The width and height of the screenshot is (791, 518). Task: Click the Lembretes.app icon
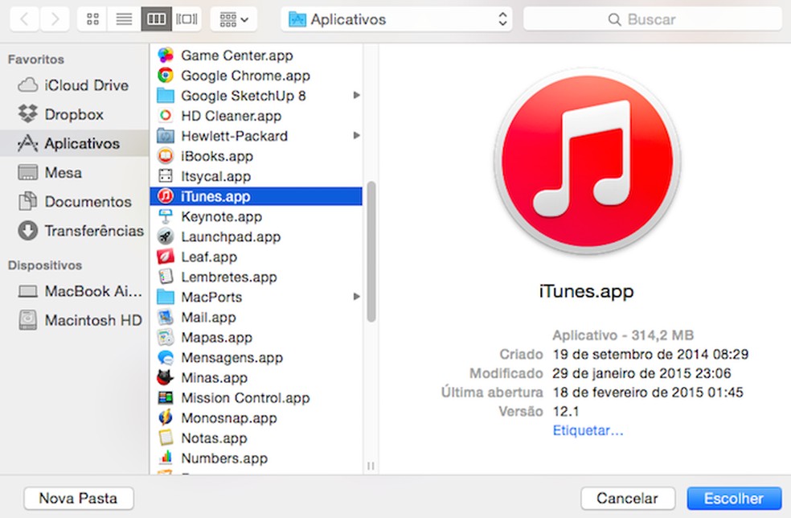click(166, 277)
